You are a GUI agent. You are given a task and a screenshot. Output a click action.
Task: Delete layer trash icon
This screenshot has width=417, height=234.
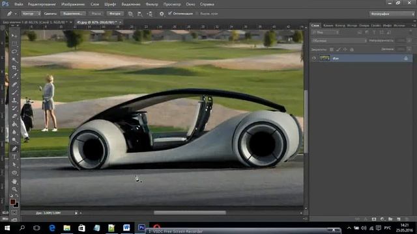(407, 219)
